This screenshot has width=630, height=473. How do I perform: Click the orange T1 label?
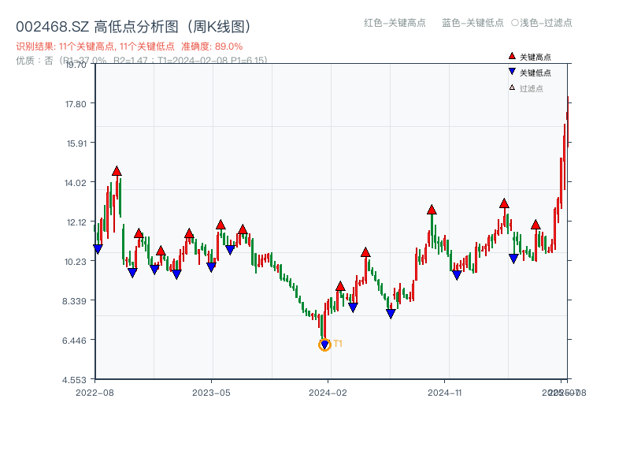click(338, 344)
